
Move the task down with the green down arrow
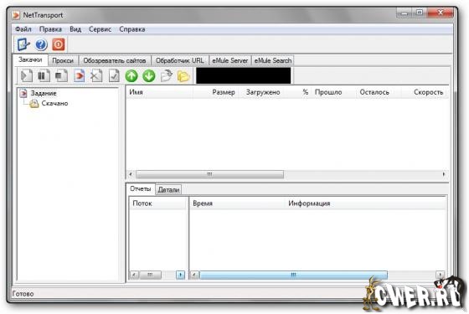coord(149,76)
